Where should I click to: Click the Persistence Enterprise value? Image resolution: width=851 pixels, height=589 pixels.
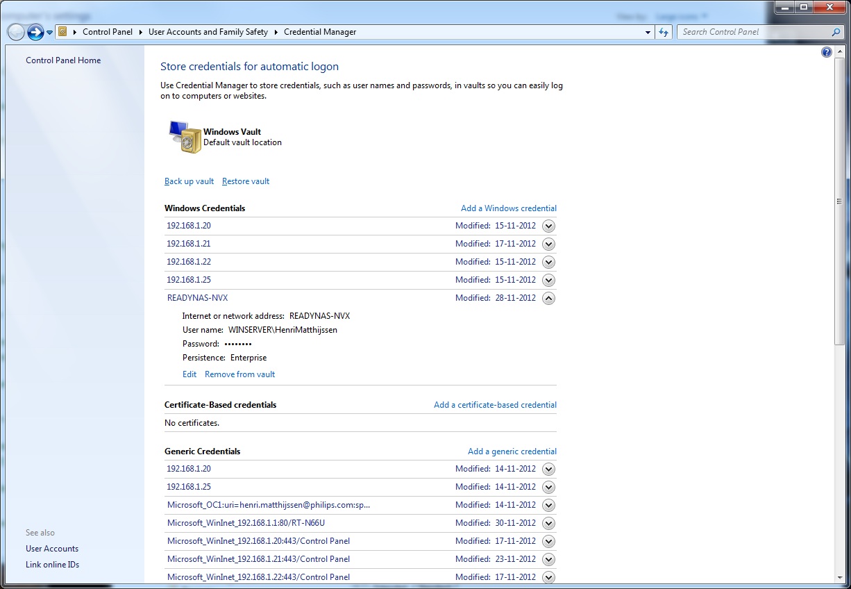[x=248, y=358]
